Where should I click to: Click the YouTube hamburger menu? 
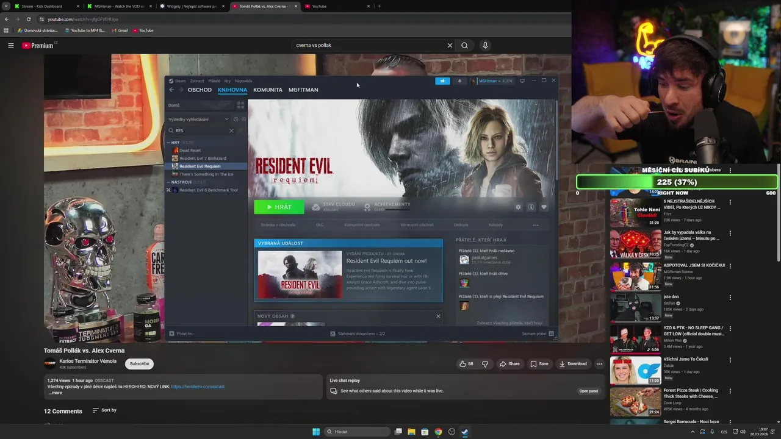pyautogui.click(x=10, y=45)
